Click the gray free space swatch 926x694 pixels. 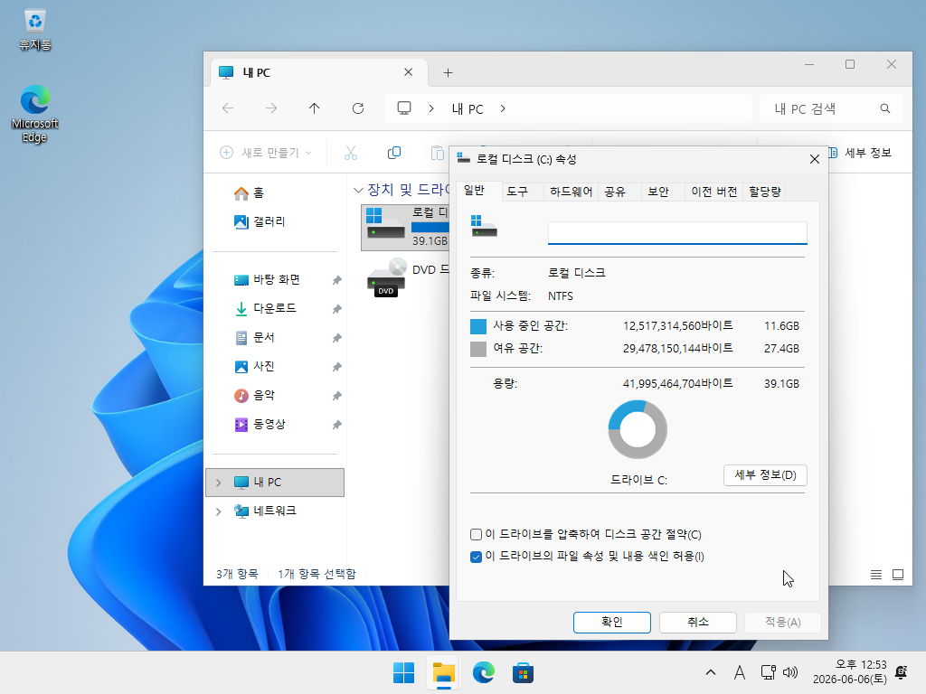(x=477, y=349)
